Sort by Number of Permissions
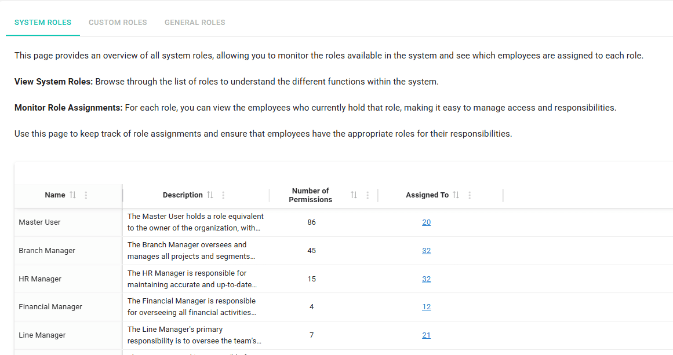This screenshot has height=355, width=673. [354, 195]
